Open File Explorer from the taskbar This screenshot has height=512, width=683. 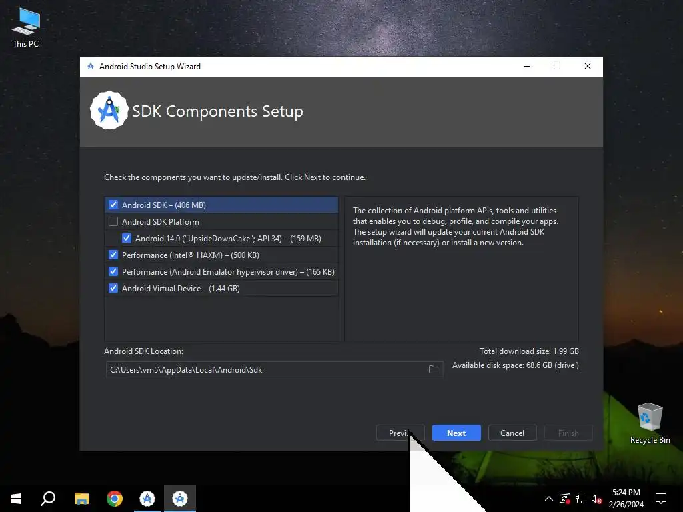[81, 499]
